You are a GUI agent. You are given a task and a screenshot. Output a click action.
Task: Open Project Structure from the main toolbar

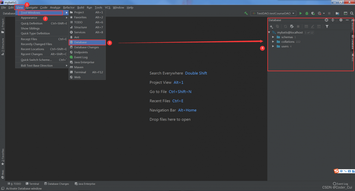[337, 13]
